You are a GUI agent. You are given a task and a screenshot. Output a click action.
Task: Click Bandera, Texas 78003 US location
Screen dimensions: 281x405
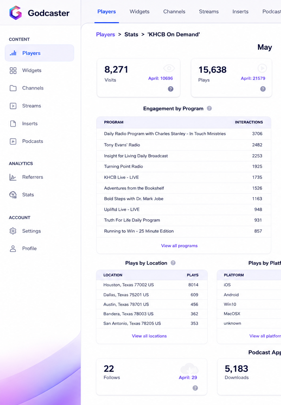[152, 314]
